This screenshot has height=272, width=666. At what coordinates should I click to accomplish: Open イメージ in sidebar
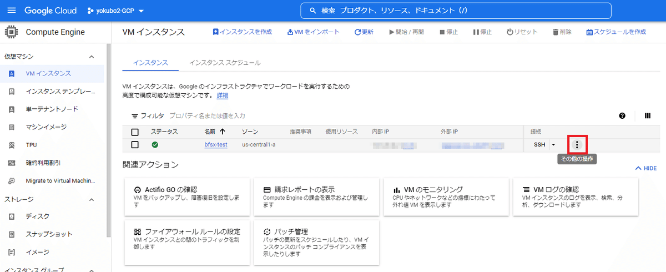tap(52, 252)
